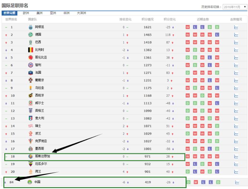View trend chart for 法国
The height and width of the screenshot is (189, 248).
[236, 73]
